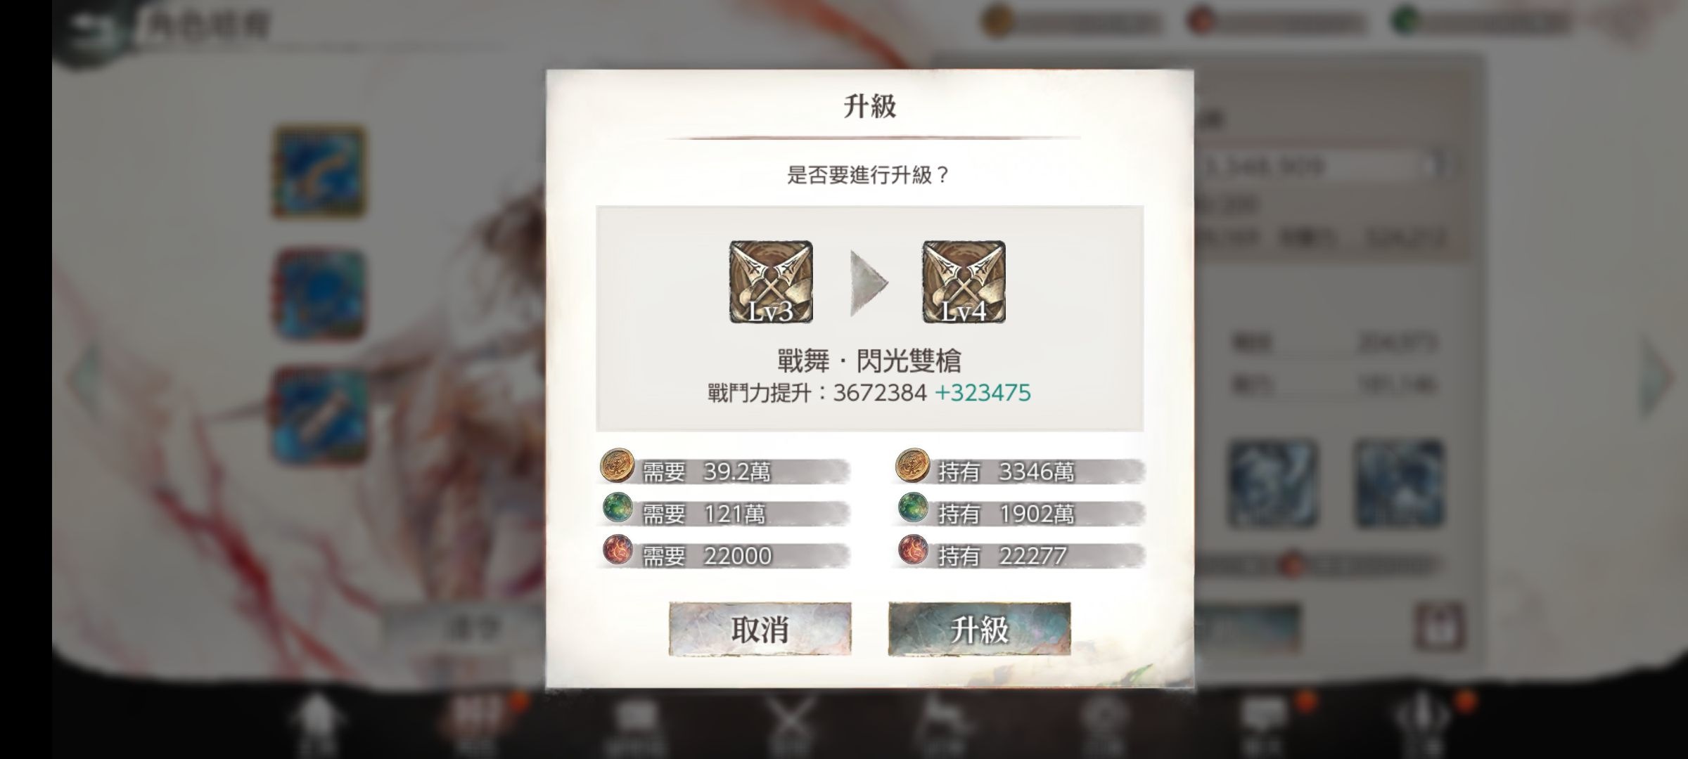Viewport: 1688px width, 759px height.
Task: Tap the middle blurred skill thumbnail on left
Action: [x=320, y=294]
